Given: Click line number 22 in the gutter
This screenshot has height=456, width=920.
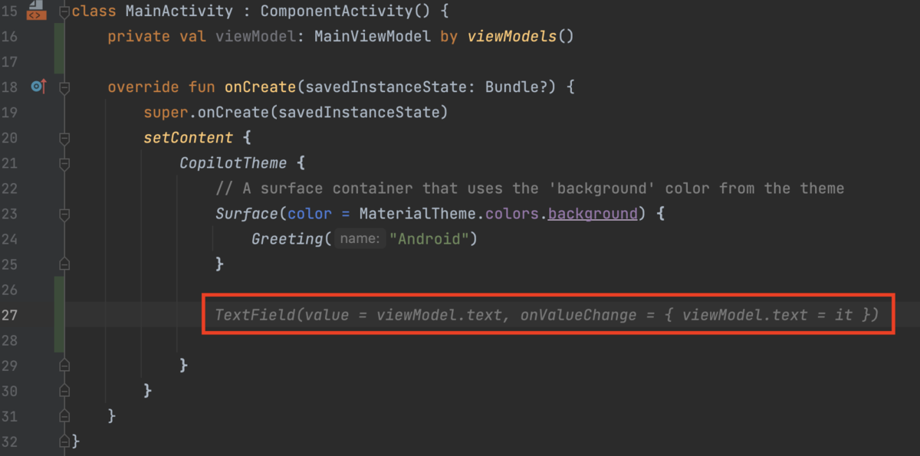Looking at the screenshot, I should coord(10,188).
